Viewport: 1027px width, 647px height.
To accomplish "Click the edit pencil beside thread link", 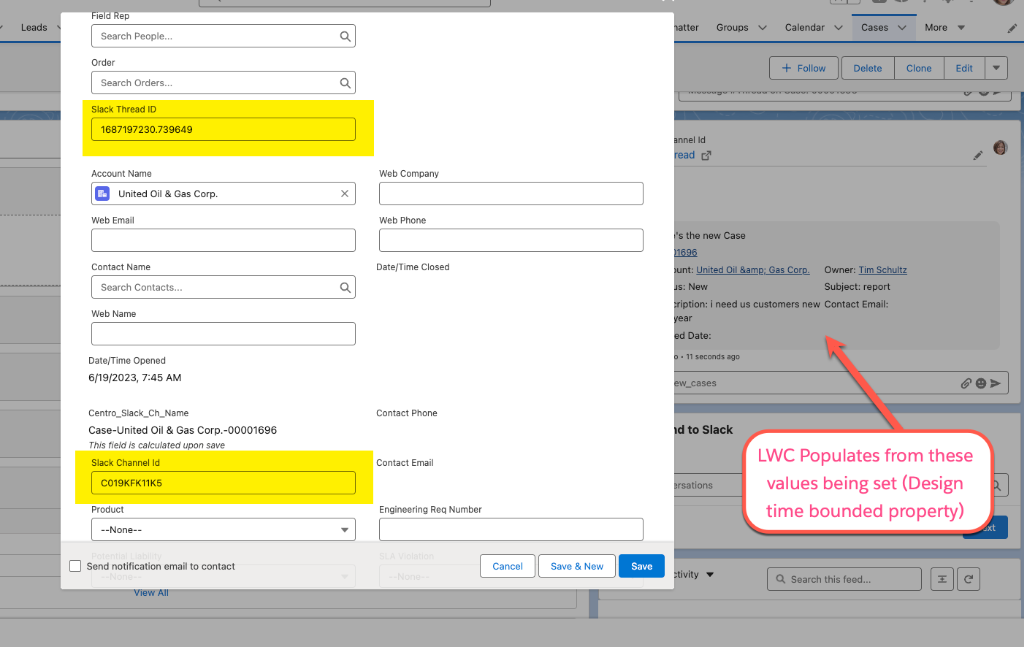I will point(978,156).
